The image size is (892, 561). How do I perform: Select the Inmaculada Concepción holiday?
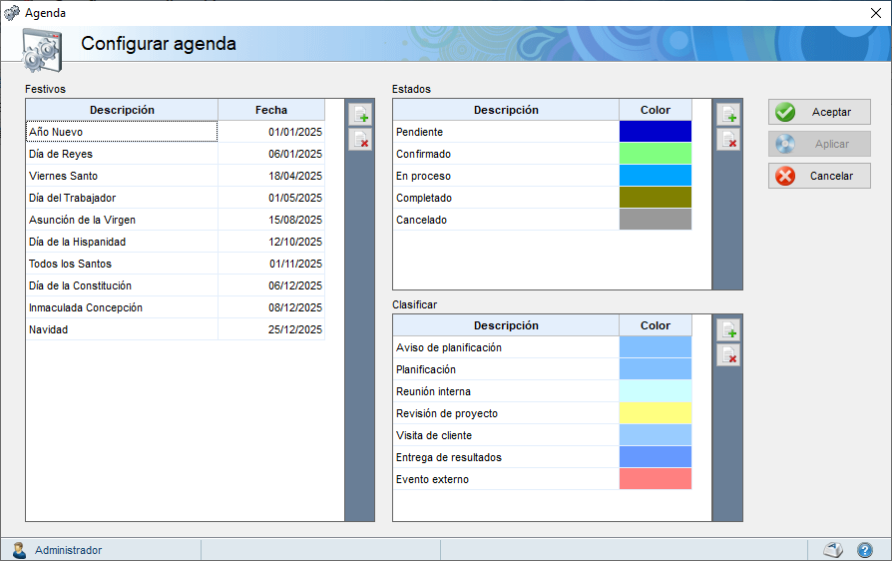(122, 307)
